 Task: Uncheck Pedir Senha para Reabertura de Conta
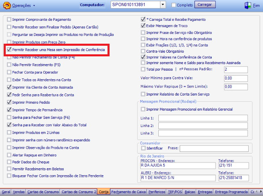point(9,95)
